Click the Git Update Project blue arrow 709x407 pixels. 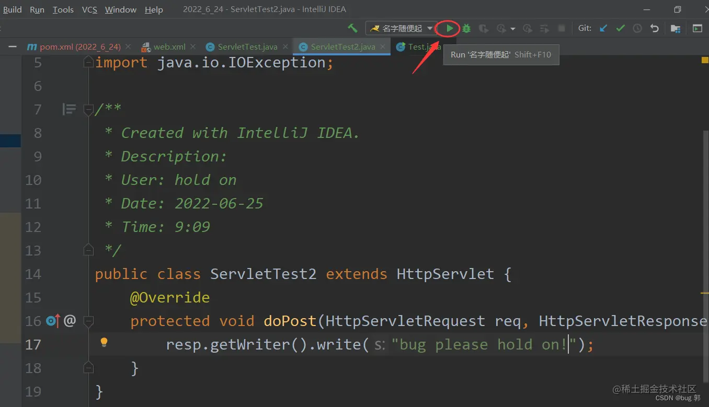603,28
